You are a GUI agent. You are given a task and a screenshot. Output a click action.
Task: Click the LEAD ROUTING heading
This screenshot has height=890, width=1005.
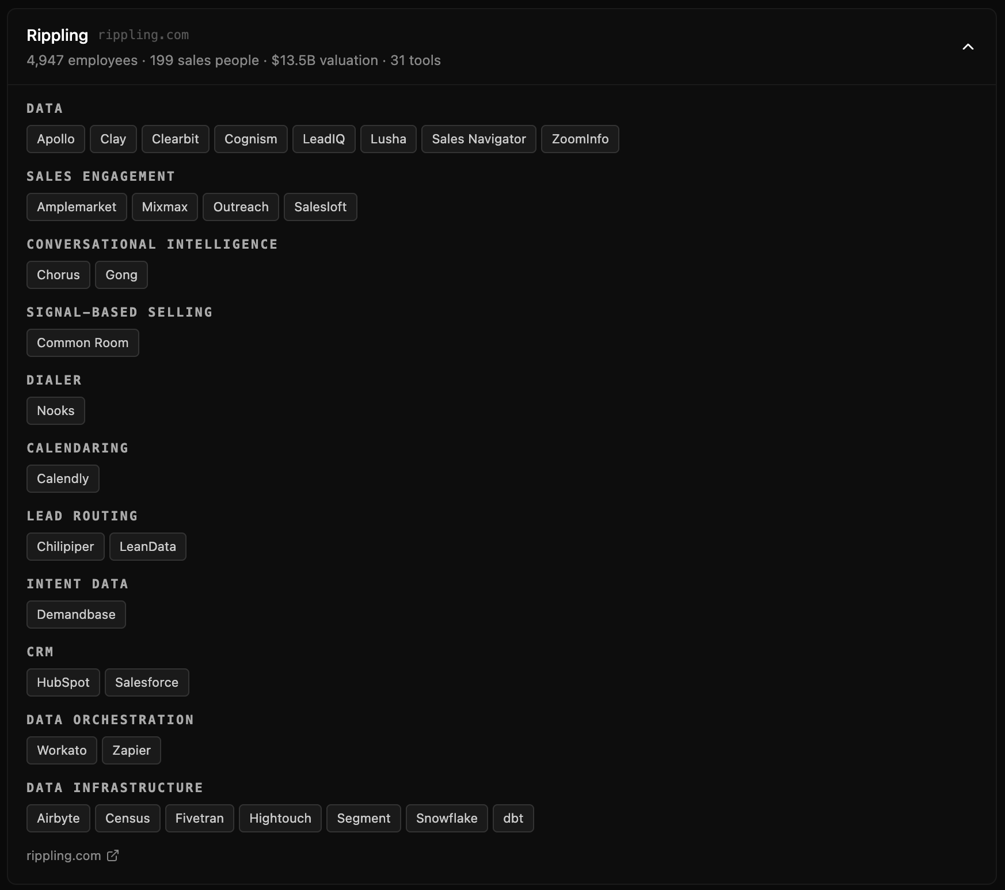82,516
